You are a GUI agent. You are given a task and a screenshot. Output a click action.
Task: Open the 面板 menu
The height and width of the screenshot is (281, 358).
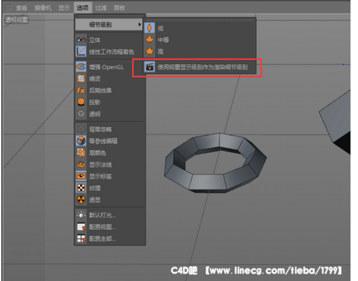119,8
